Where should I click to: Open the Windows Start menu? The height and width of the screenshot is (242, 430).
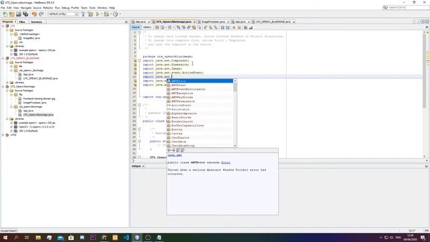[x=5, y=237]
